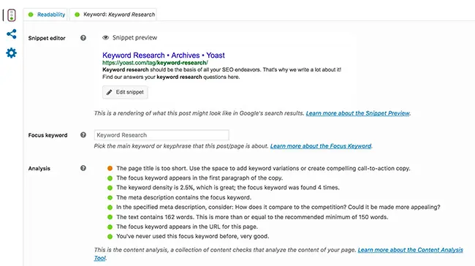Screen dimensions: 475x266
Task: Click green bullet beside URL keyword check
Action: pos(110,227)
